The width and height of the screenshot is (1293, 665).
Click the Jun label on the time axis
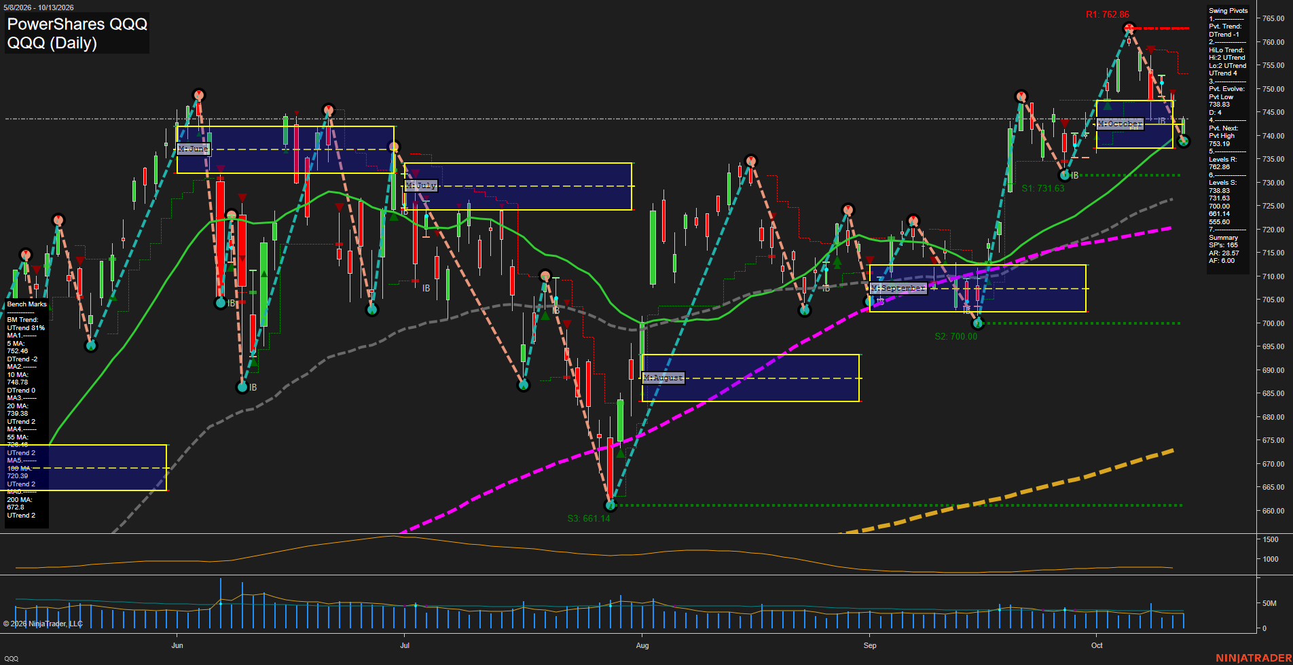click(177, 645)
